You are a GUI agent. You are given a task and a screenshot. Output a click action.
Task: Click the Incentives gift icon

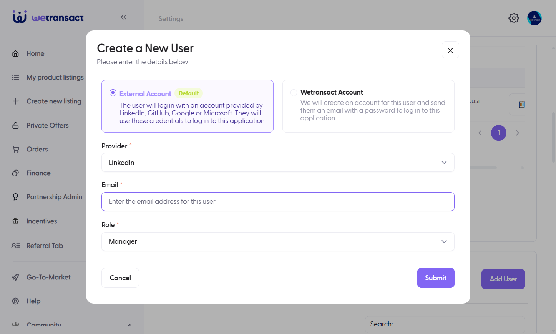(15, 221)
